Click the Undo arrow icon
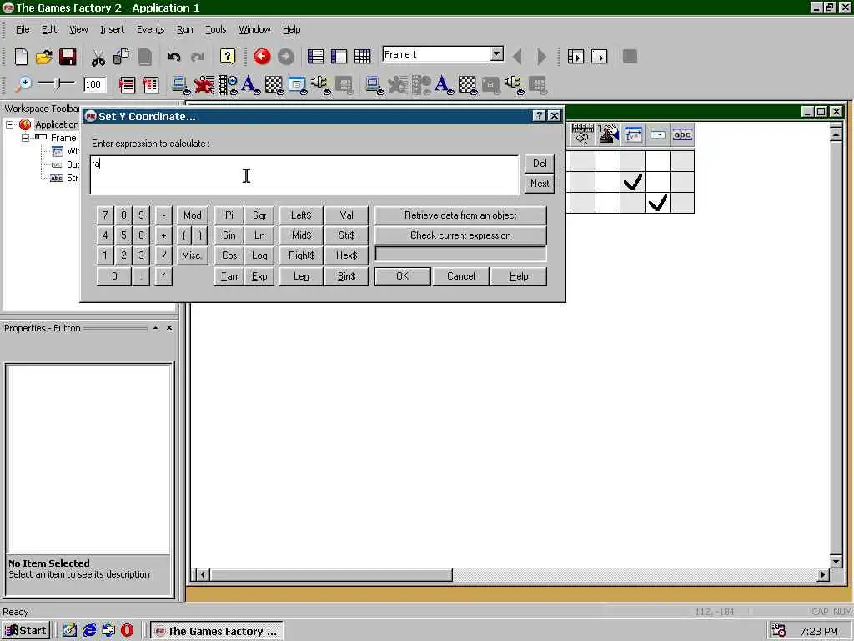The width and height of the screenshot is (854, 641). (173, 57)
